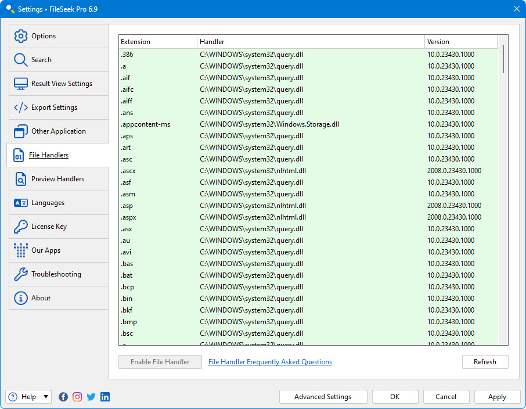Click the Export Settings code-brackets icon
The image size is (526, 409).
[x=21, y=107]
